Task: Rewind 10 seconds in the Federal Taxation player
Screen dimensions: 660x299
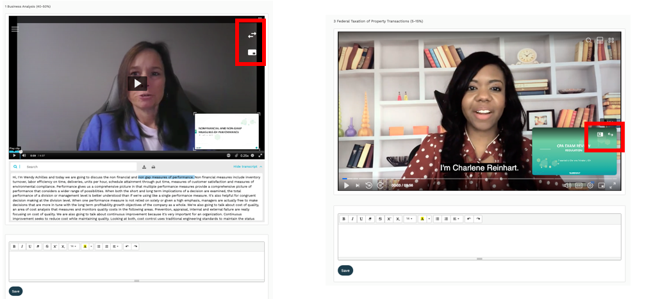Action: click(x=368, y=186)
